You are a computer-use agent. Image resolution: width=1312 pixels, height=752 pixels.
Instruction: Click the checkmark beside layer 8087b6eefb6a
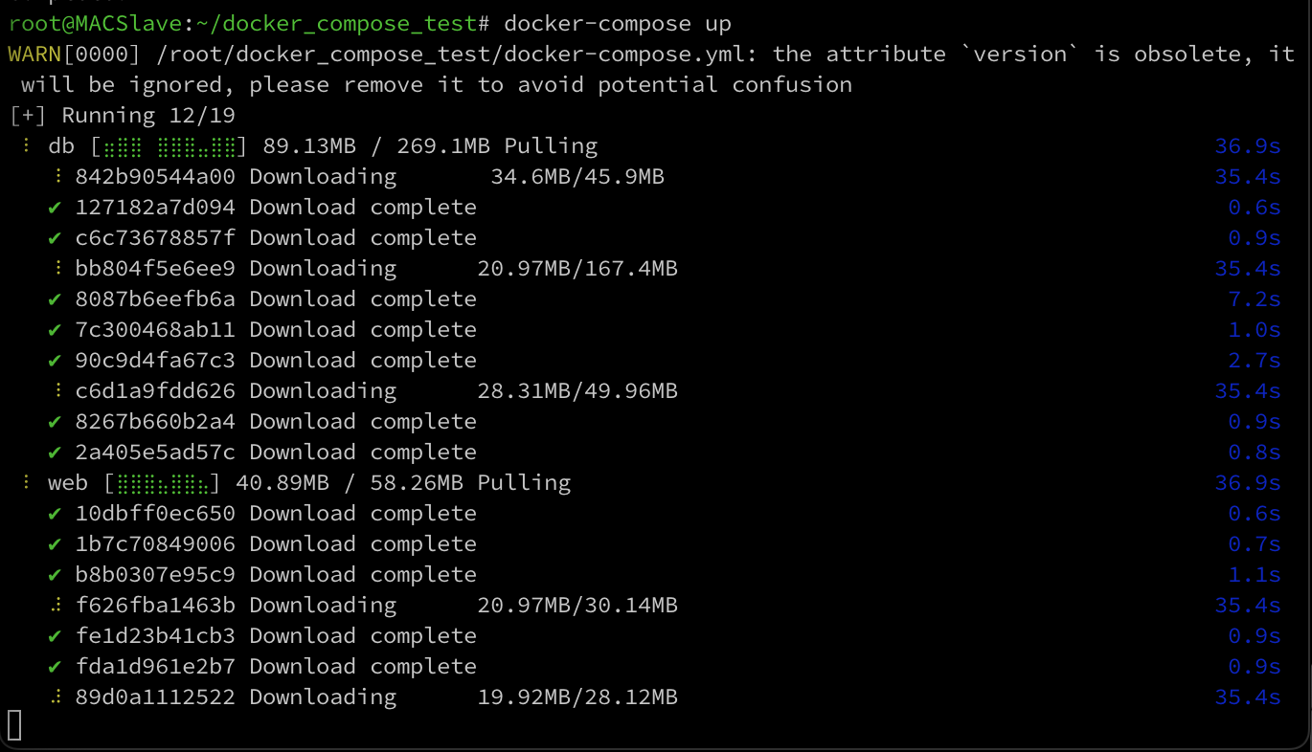[x=56, y=299]
